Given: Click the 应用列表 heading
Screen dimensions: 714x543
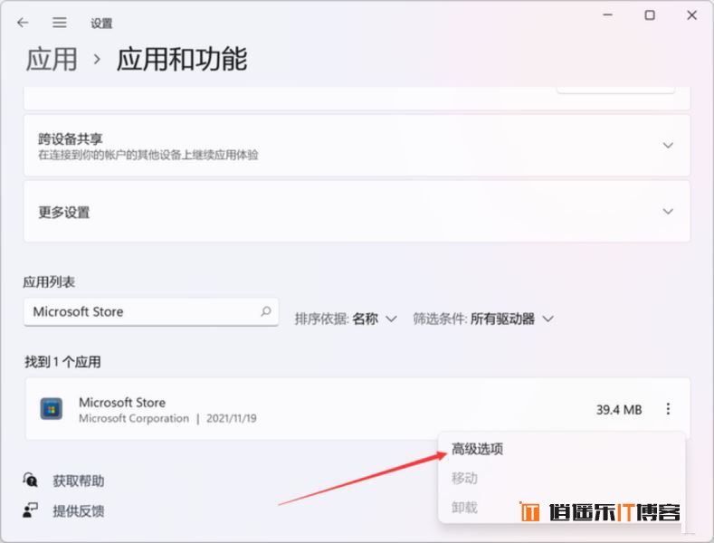Looking at the screenshot, I should [49, 282].
